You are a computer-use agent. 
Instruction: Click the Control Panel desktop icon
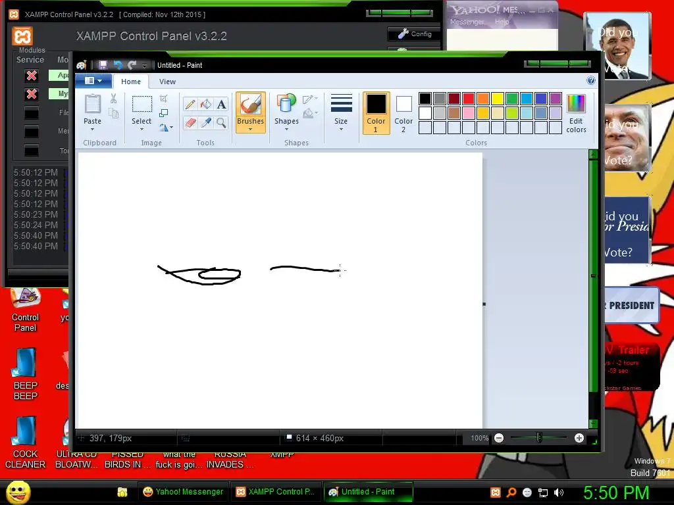(x=25, y=310)
